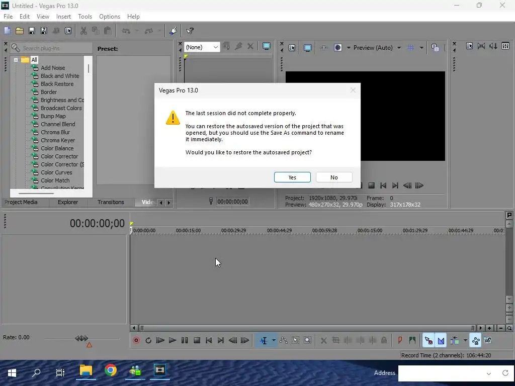Viewport: 515px width, 386px height.
Task: Open the File menu
Action: 8,17
